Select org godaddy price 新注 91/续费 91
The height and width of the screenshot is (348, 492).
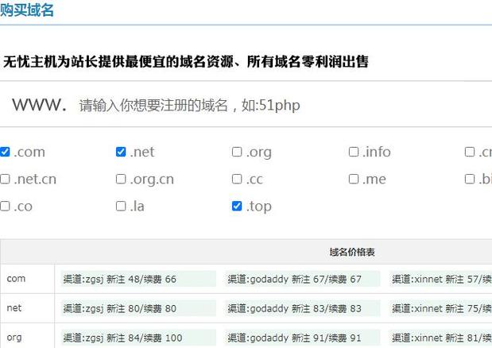tap(303, 338)
